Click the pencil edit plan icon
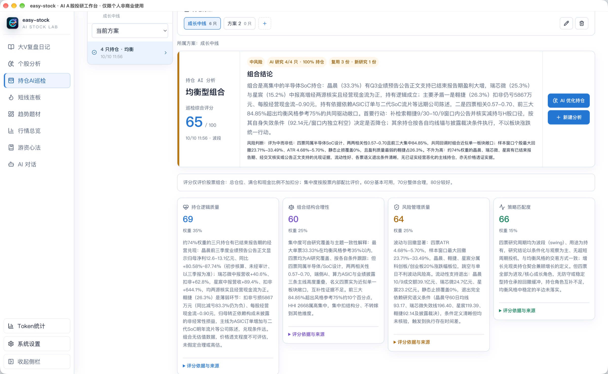The height and width of the screenshot is (374, 608). (566, 24)
